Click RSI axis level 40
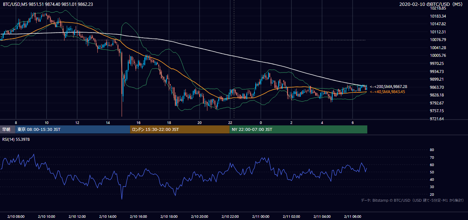This screenshot has width=468, height=220. [x=432, y=180]
